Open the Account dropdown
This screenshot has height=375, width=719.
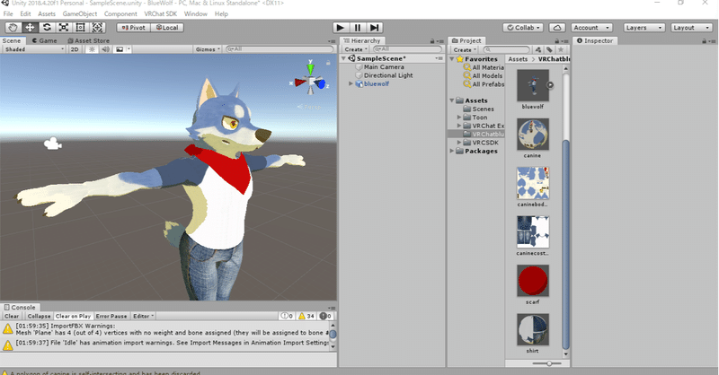click(x=591, y=28)
